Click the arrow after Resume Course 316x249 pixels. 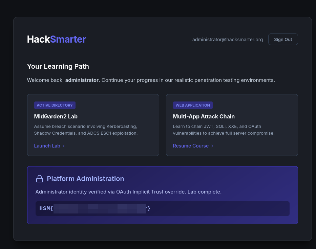212,146
